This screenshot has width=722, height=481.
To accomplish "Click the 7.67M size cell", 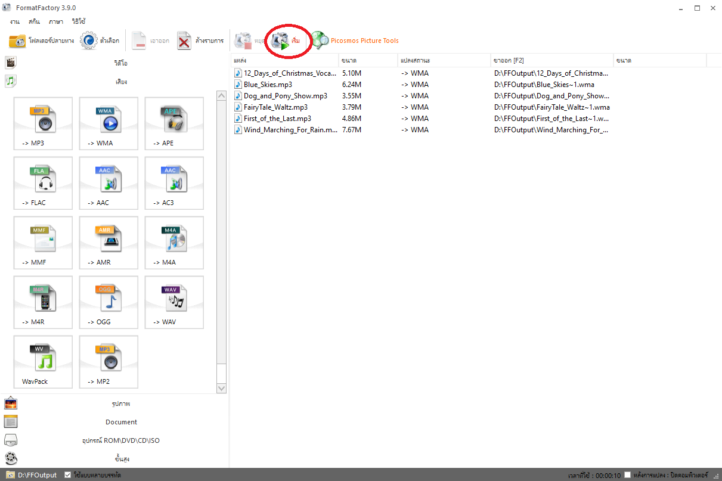I will pyautogui.click(x=352, y=130).
